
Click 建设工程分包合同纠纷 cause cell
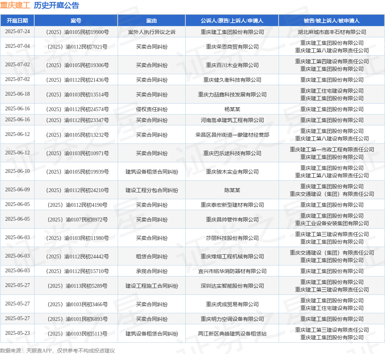[x=152, y=190]
